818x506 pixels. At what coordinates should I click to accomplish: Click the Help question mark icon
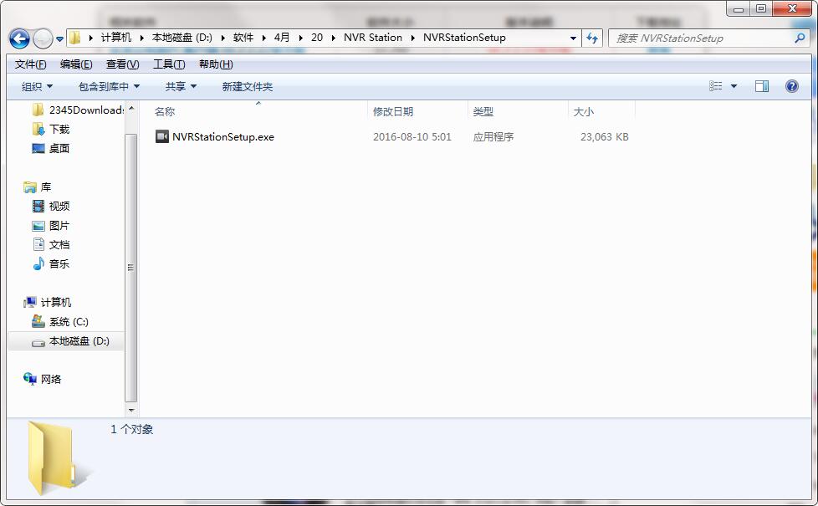point(791,86)
